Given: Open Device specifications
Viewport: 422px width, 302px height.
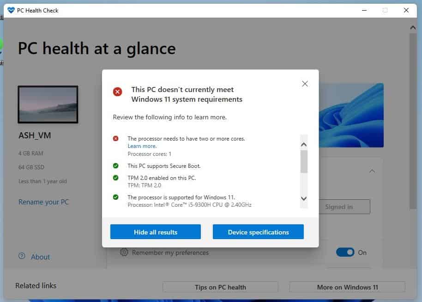Looking at the screenshot, I should [258, 232].
